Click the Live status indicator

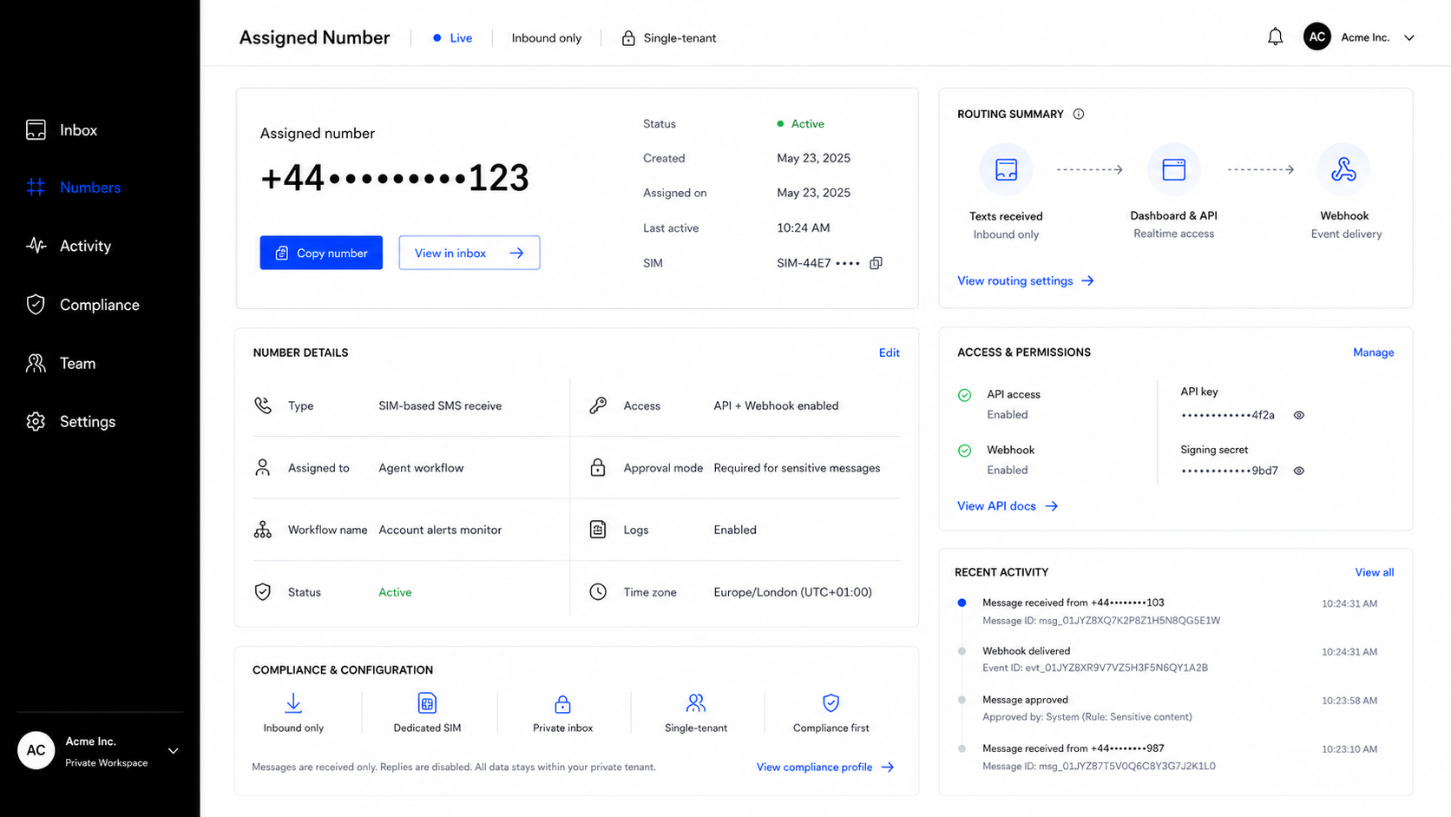[452, 38]
